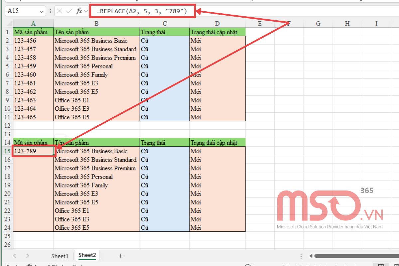The width and height of the screenshot is (399, 266).
Task: Click the 'Mã sản phẩm' header in row 1
Action: click(33, 32)
